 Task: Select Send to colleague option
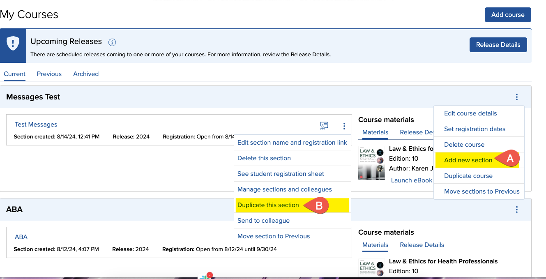pyautogui.click(x=263, y=221)
